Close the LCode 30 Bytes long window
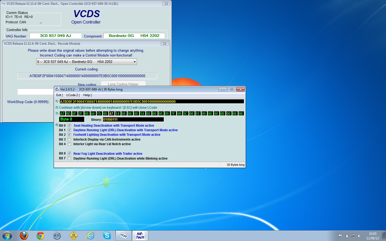Image resolution: width=386 pixels, height=241 pixels. 240,89
